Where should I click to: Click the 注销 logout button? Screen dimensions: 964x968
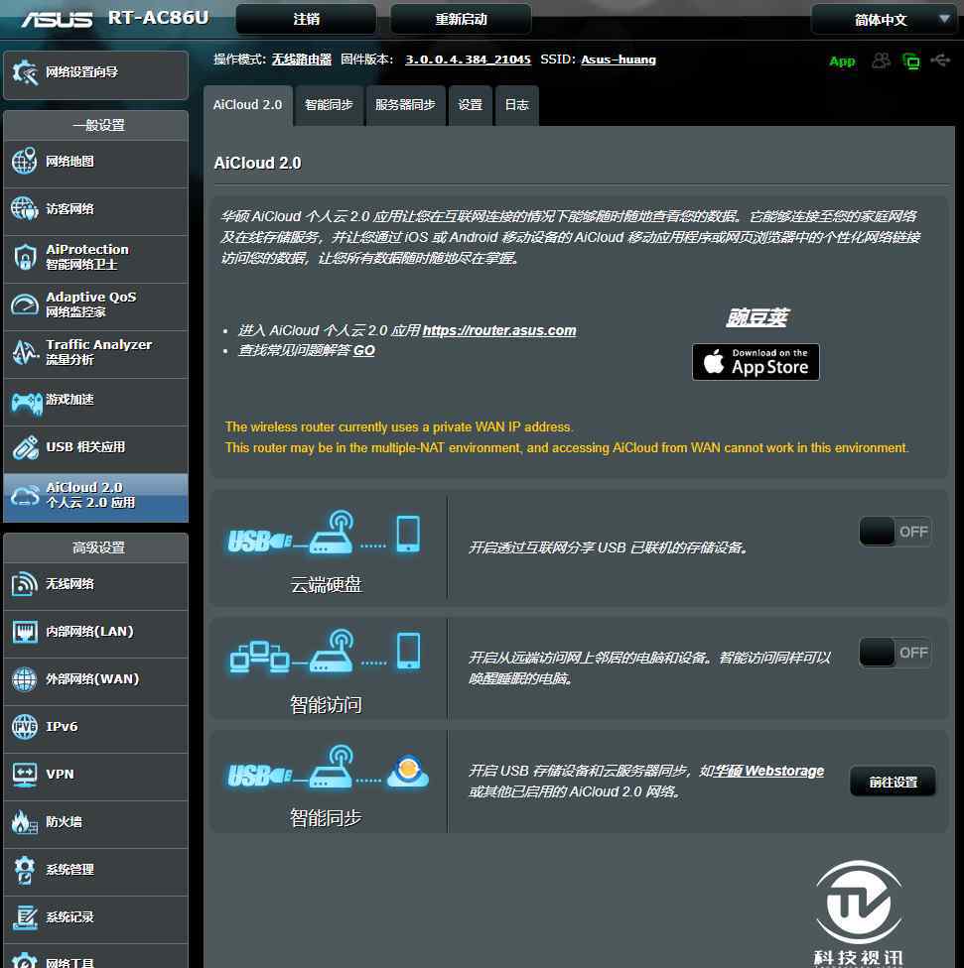[307, 19]
